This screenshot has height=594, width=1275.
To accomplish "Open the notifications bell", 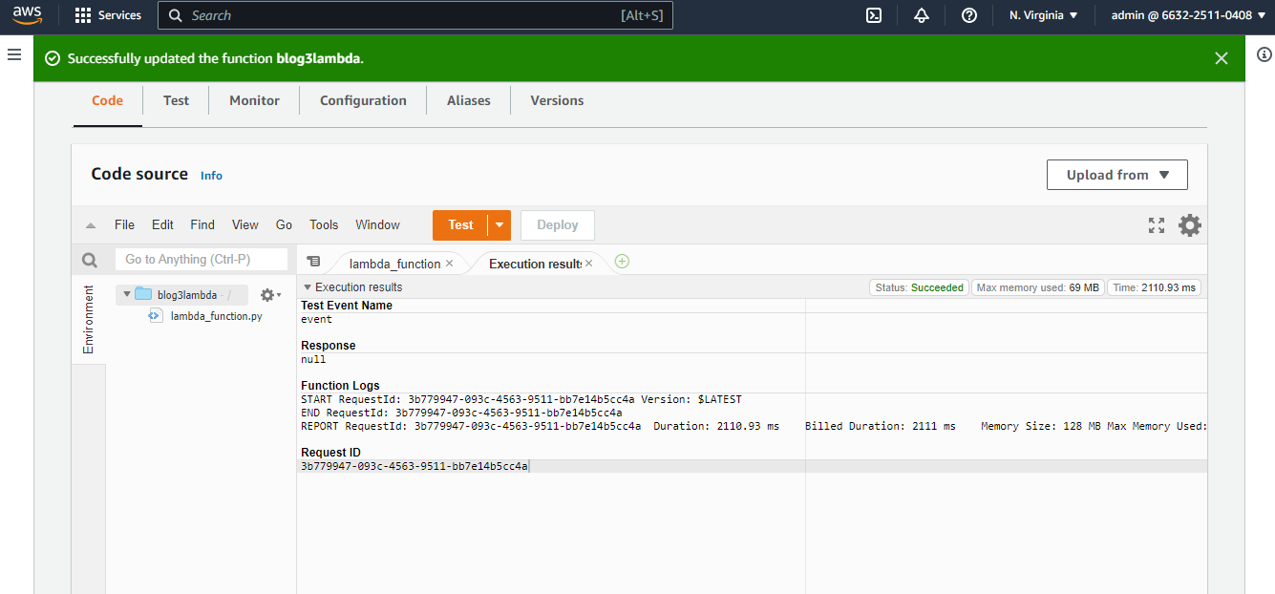I will (921, 15).
